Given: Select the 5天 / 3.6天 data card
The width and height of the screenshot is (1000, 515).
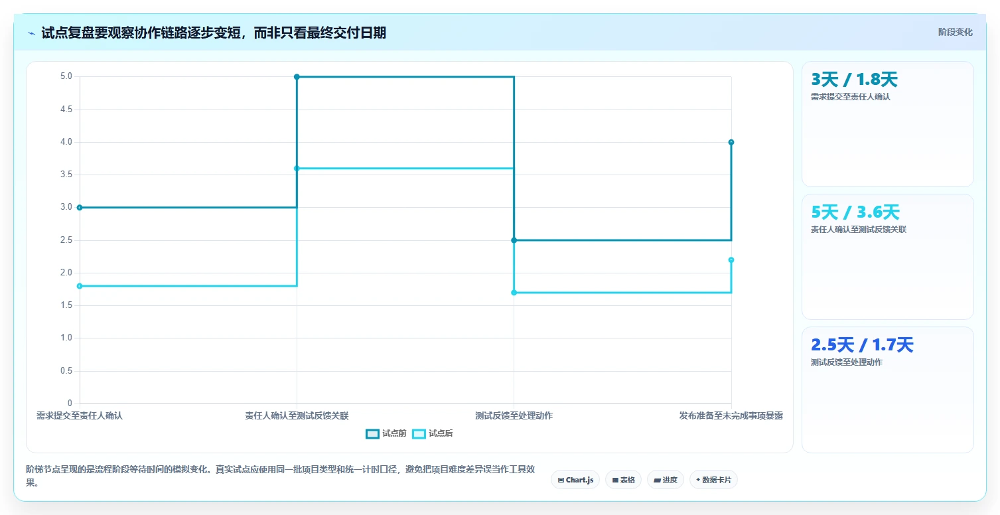Looking at the screenshot, I should (x=888, y=257).
